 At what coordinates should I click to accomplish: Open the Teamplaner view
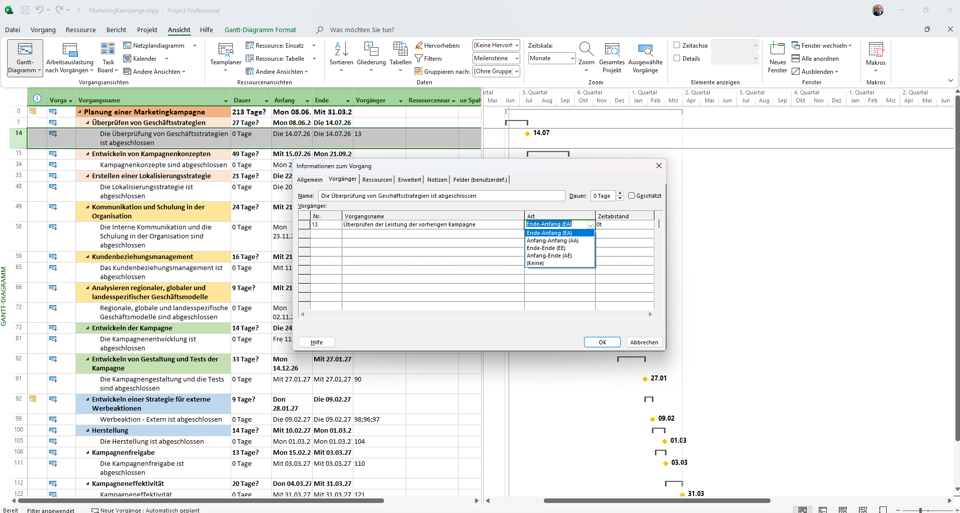coord(226,57)
